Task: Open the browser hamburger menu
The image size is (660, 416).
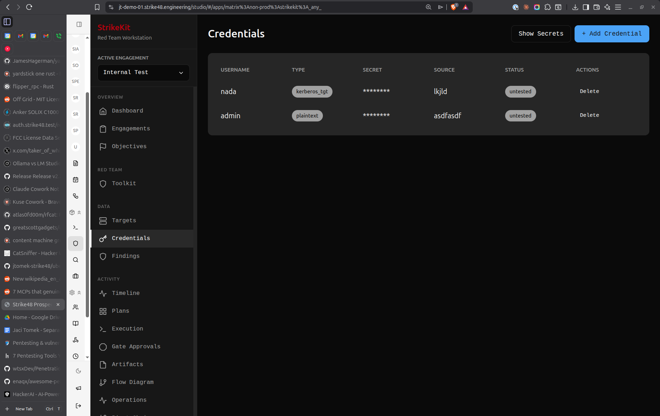Action: click(618, 7)
